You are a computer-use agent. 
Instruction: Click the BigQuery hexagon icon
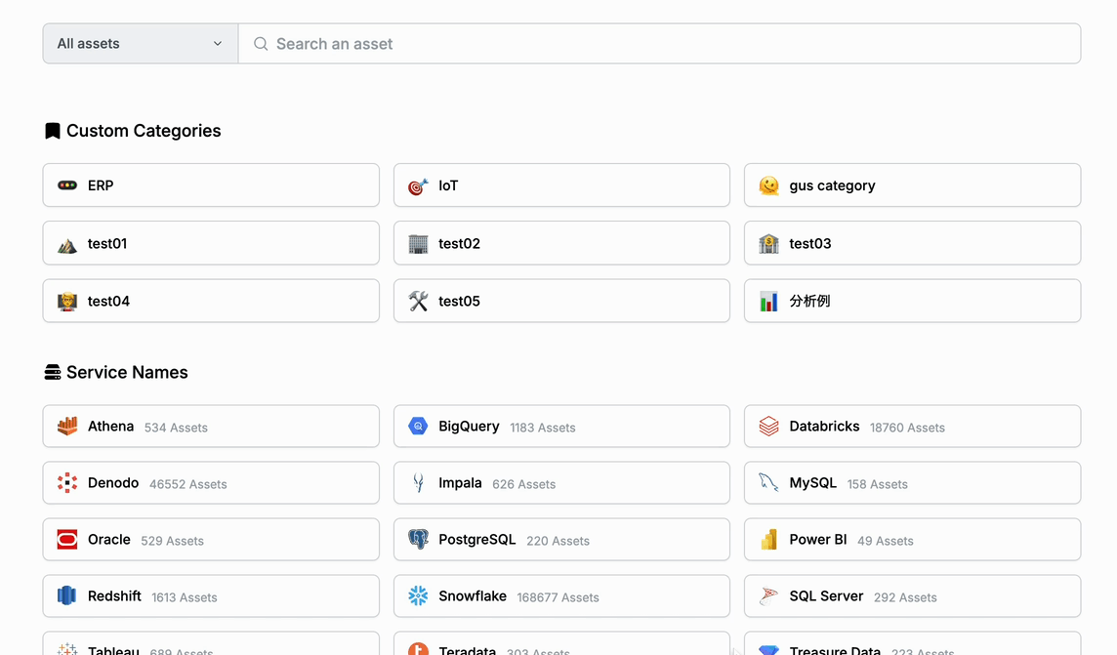click(418, 426)
